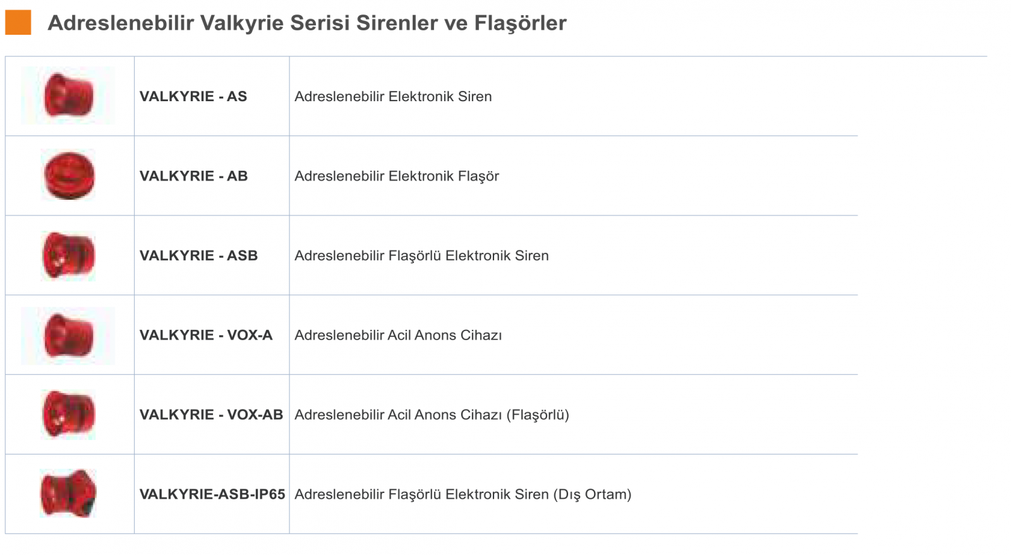Viewport: 1011px width, 555px height.
Task: Select the VALKYRIE-ASB-IP65 model name
Action: (x=212, y=495)
